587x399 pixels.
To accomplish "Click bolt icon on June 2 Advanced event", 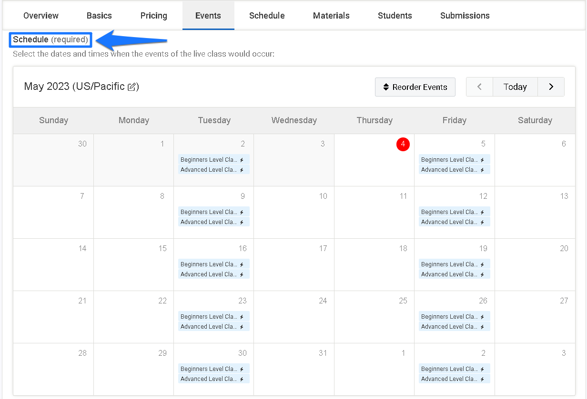I will click(482, 379).
